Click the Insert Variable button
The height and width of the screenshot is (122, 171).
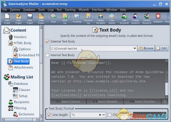coord(105,102)
